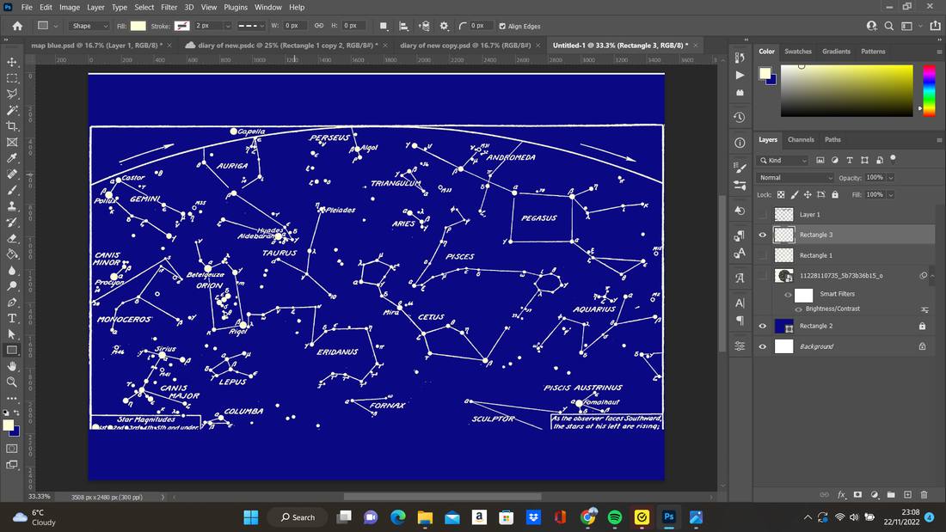The image size is (946, 532).
Task: Show the Rectangle 1 layer
Action: [763, 255]
